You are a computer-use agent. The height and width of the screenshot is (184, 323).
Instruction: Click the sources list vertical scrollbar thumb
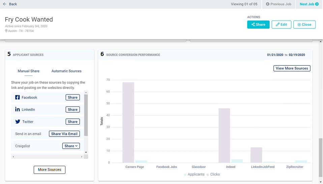coord(86,115)
